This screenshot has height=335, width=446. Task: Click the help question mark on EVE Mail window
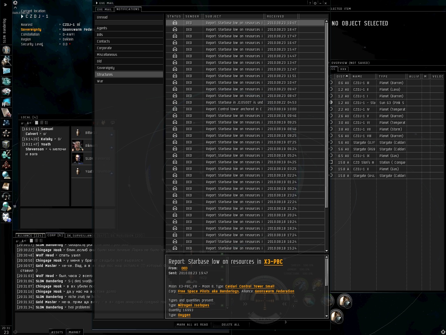(310, 3)
